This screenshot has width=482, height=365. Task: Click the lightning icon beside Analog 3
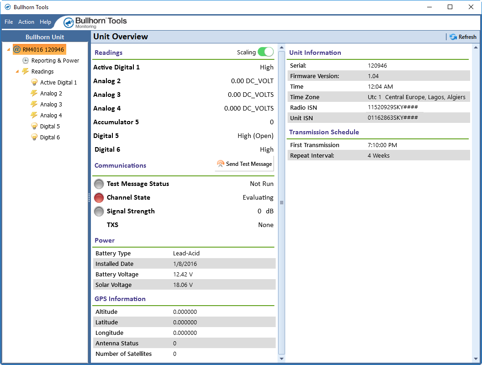pos(34,104)
